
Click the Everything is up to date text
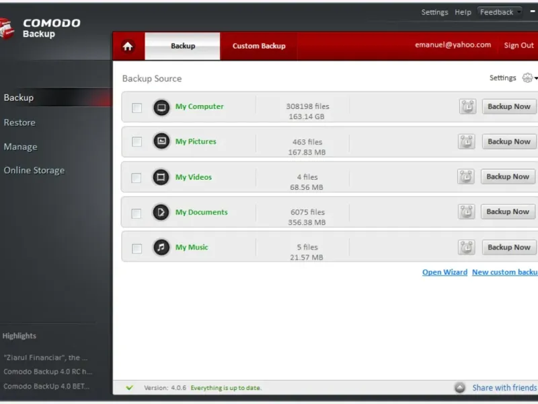pos(226,388)
